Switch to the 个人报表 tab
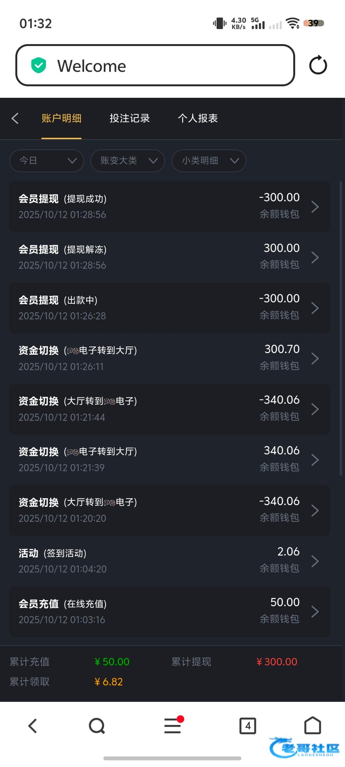The image size is (345, 767). tap(198, 118)
